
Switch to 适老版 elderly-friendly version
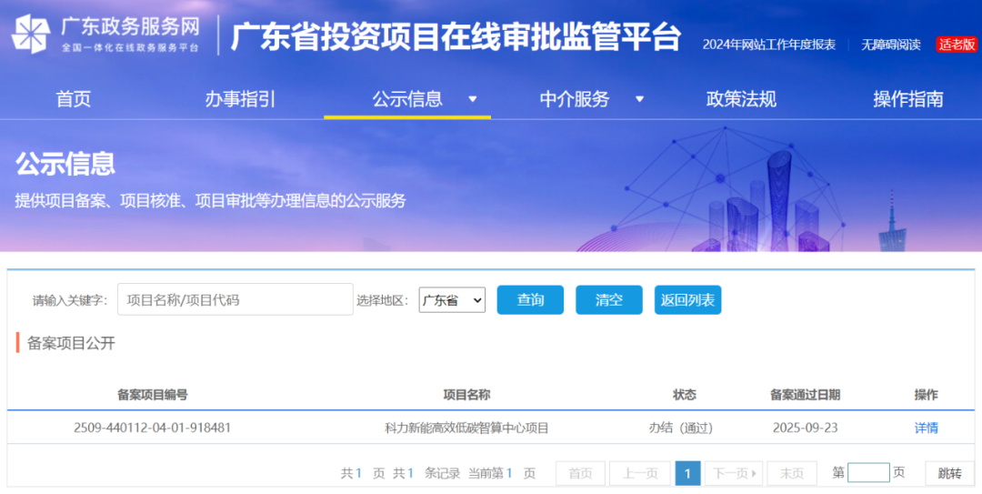[957, 45]
